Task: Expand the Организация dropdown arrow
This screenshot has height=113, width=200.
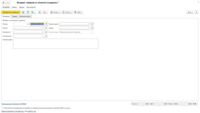Action: (x=90, y=24)
